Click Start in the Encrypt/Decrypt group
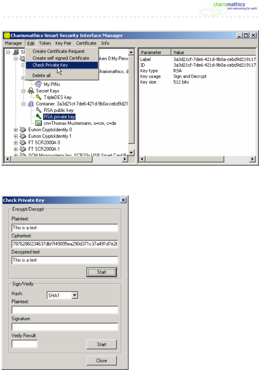This screenshot has height=370, width=259. click(x=101, y=272)
